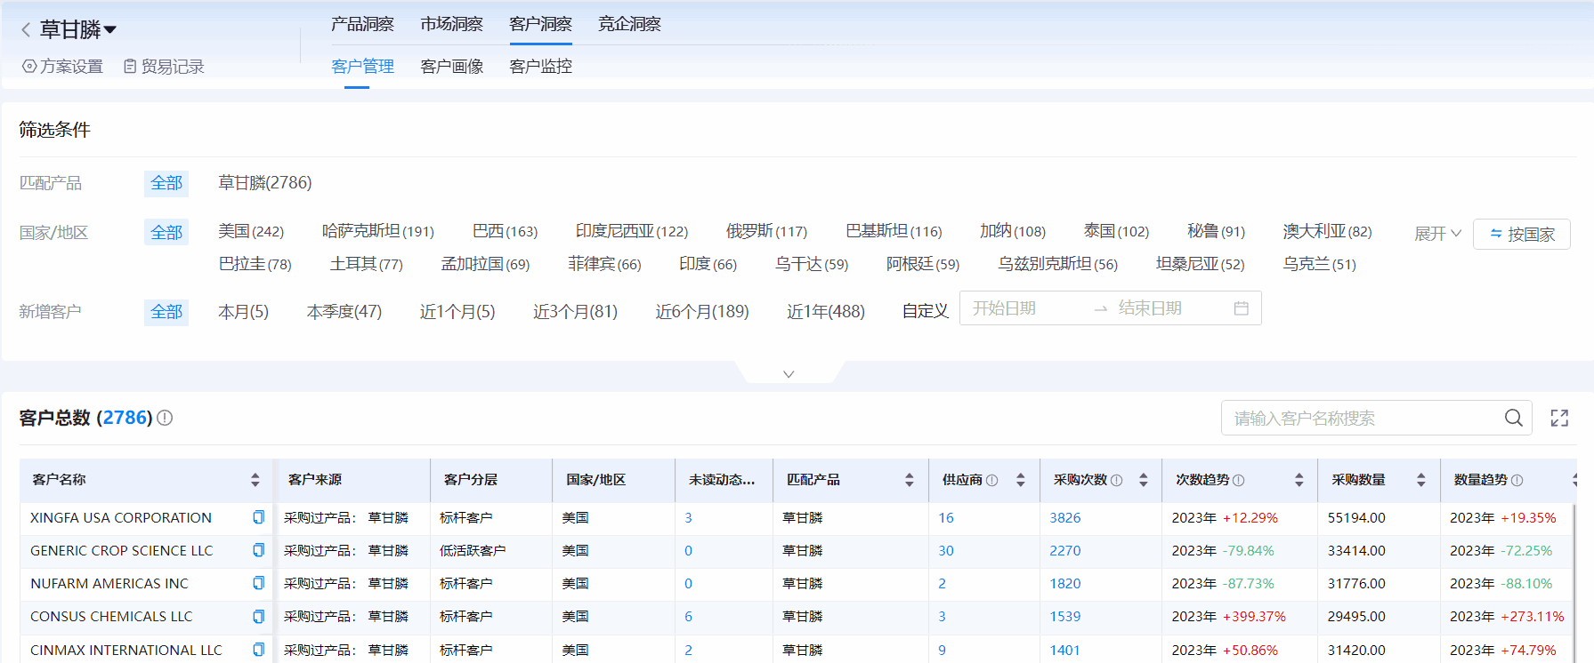This screenshot has width=1594, height=663.
Task: Sort the 客户名称 column
Action: tap(255, 480)
